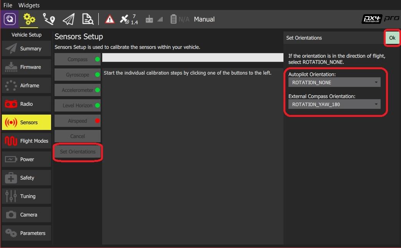The height and width of the screenshot is (248, 401).
Task: Click the Firmware download icon
Action: pyautogui.click(x=11, y=67)
